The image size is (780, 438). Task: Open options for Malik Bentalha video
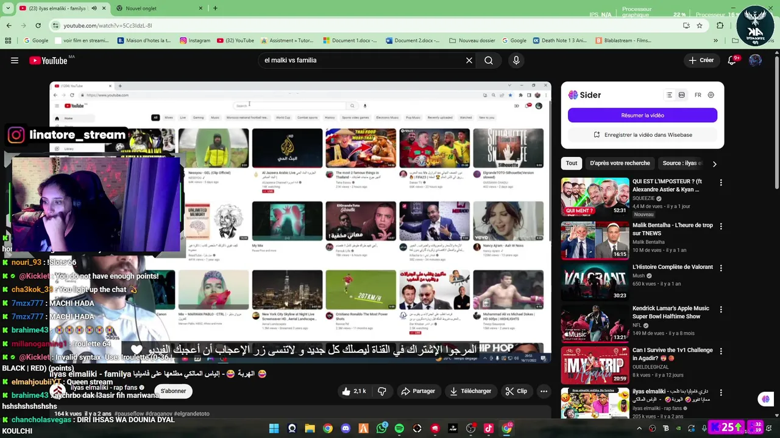[x=721, y=226]
